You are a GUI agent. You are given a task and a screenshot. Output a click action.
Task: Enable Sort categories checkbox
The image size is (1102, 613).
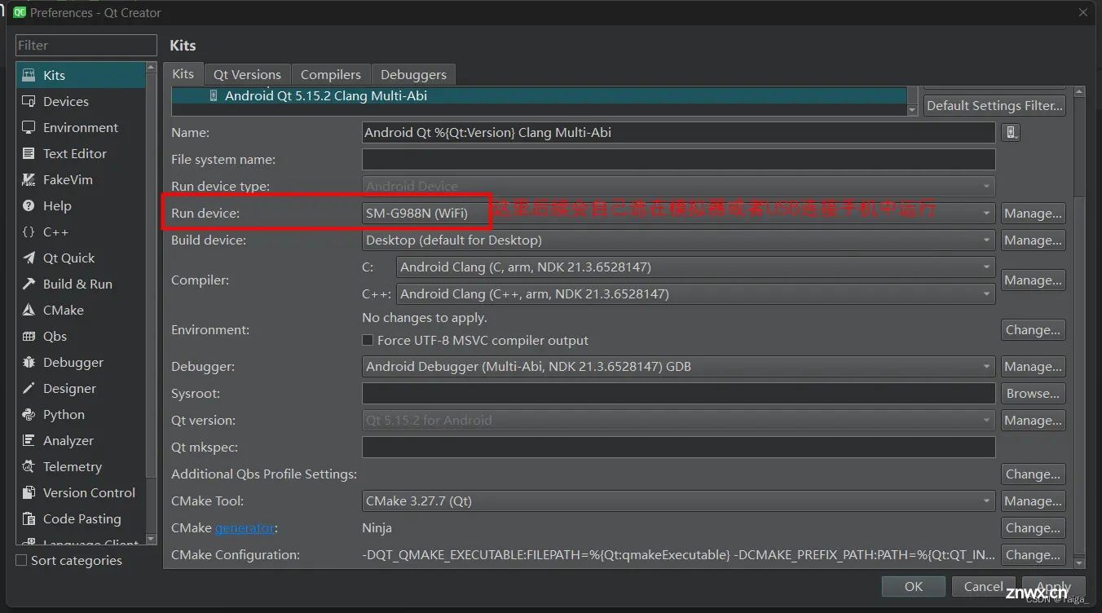pyautogui.click(x=22, y=560)
